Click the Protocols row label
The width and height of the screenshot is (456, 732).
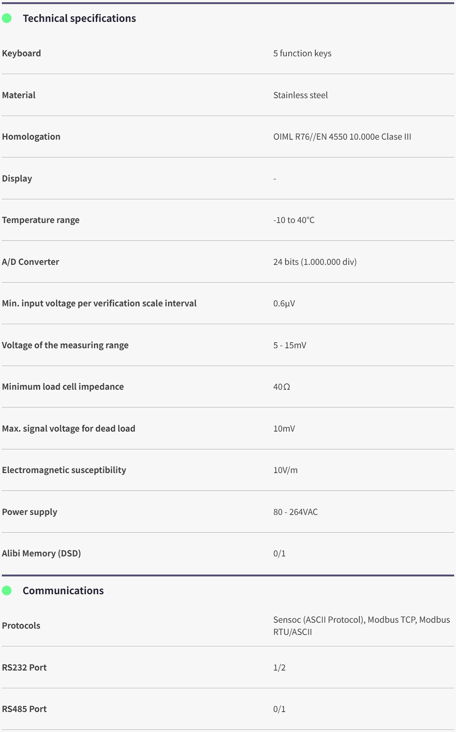point(21,626)
